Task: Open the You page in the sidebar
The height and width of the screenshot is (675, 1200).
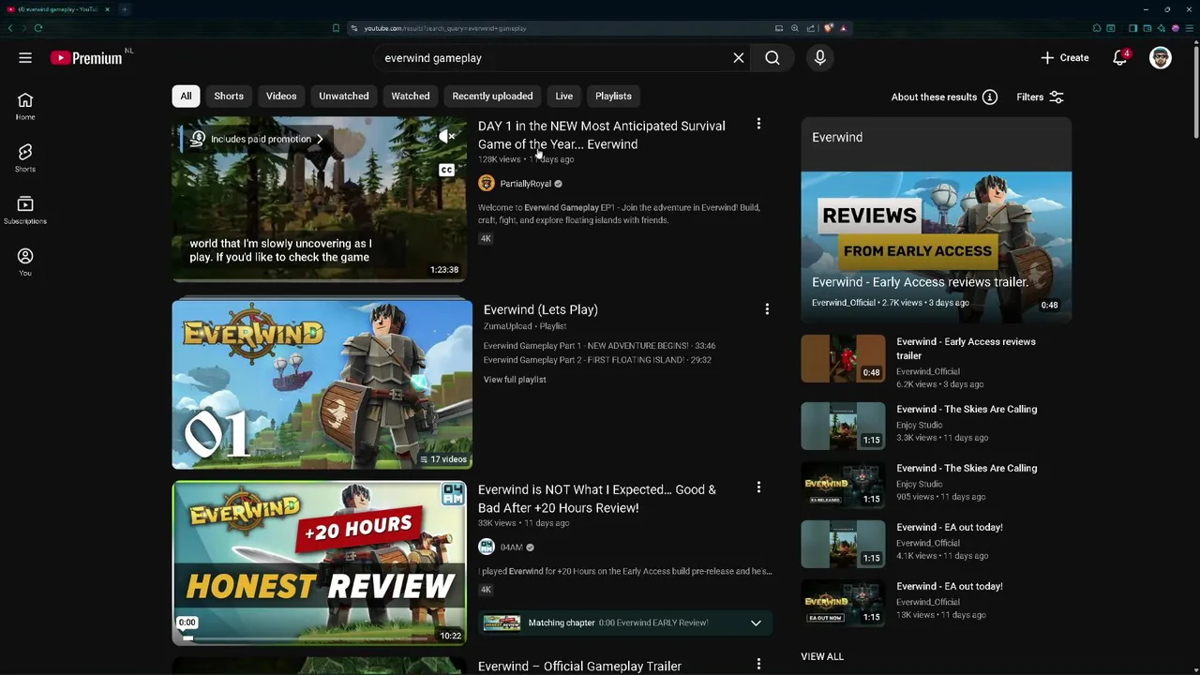Action: pyautogui.click(x=25, y=262)
